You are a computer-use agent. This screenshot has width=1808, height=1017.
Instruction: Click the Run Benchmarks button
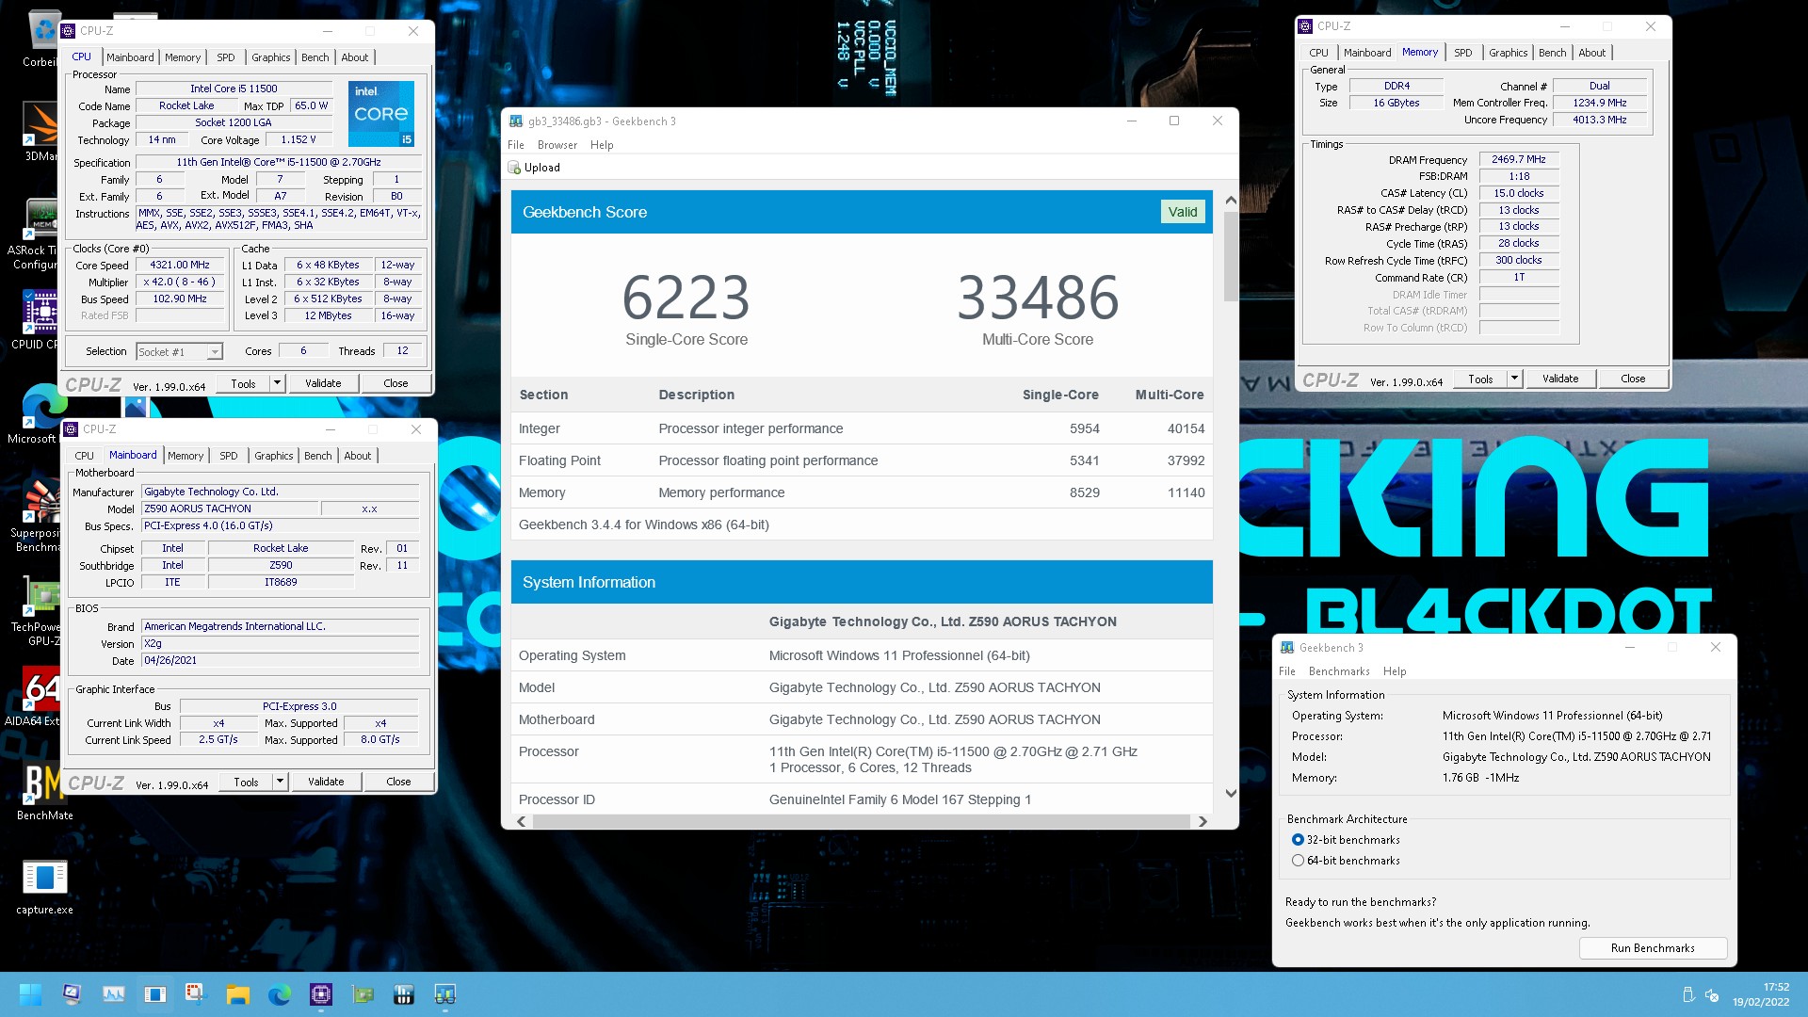[x=1653, y=948]
